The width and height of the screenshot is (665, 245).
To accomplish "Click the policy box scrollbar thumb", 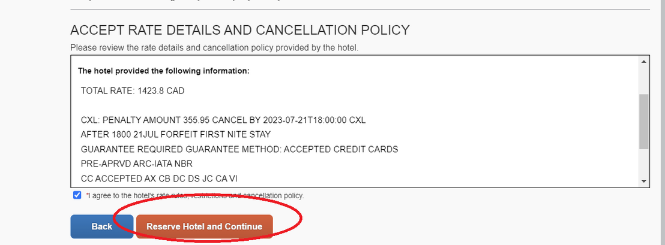I will [x=644, y=121].
